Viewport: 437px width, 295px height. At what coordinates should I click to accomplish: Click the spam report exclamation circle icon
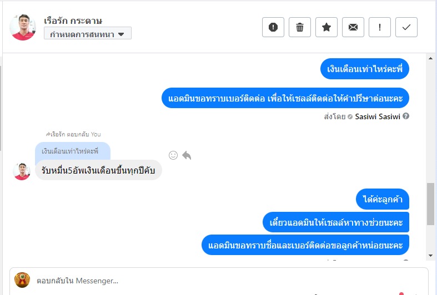(273, 27)
